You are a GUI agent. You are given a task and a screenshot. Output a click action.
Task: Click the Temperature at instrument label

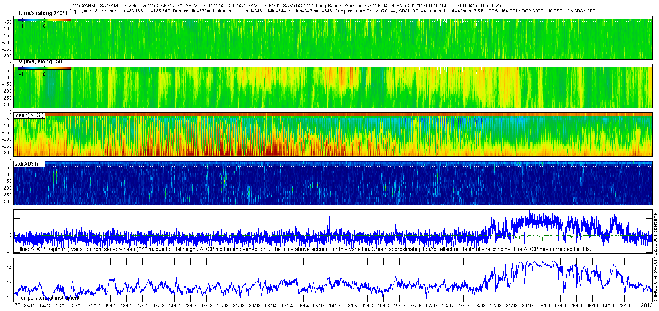(49, 298)
